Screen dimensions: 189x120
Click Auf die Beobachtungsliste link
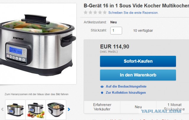pyautogui.click(x=126, y=87)
